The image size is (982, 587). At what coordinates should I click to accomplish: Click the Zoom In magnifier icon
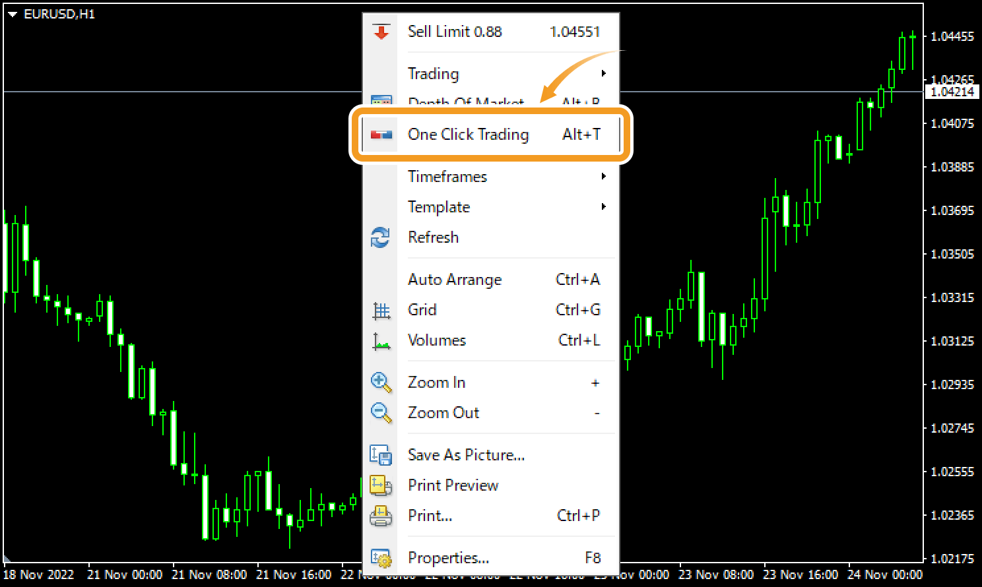381,383
